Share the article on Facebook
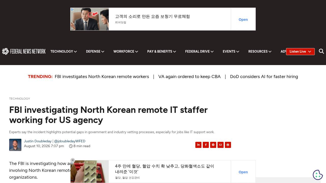This screenshot has height=183, width=326. (206, 145)
